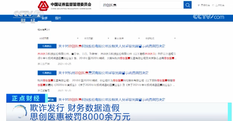This screenshot has height=121, width=233.
Task: Switch to the 全部 tab
Action: (x=45, y=18)
